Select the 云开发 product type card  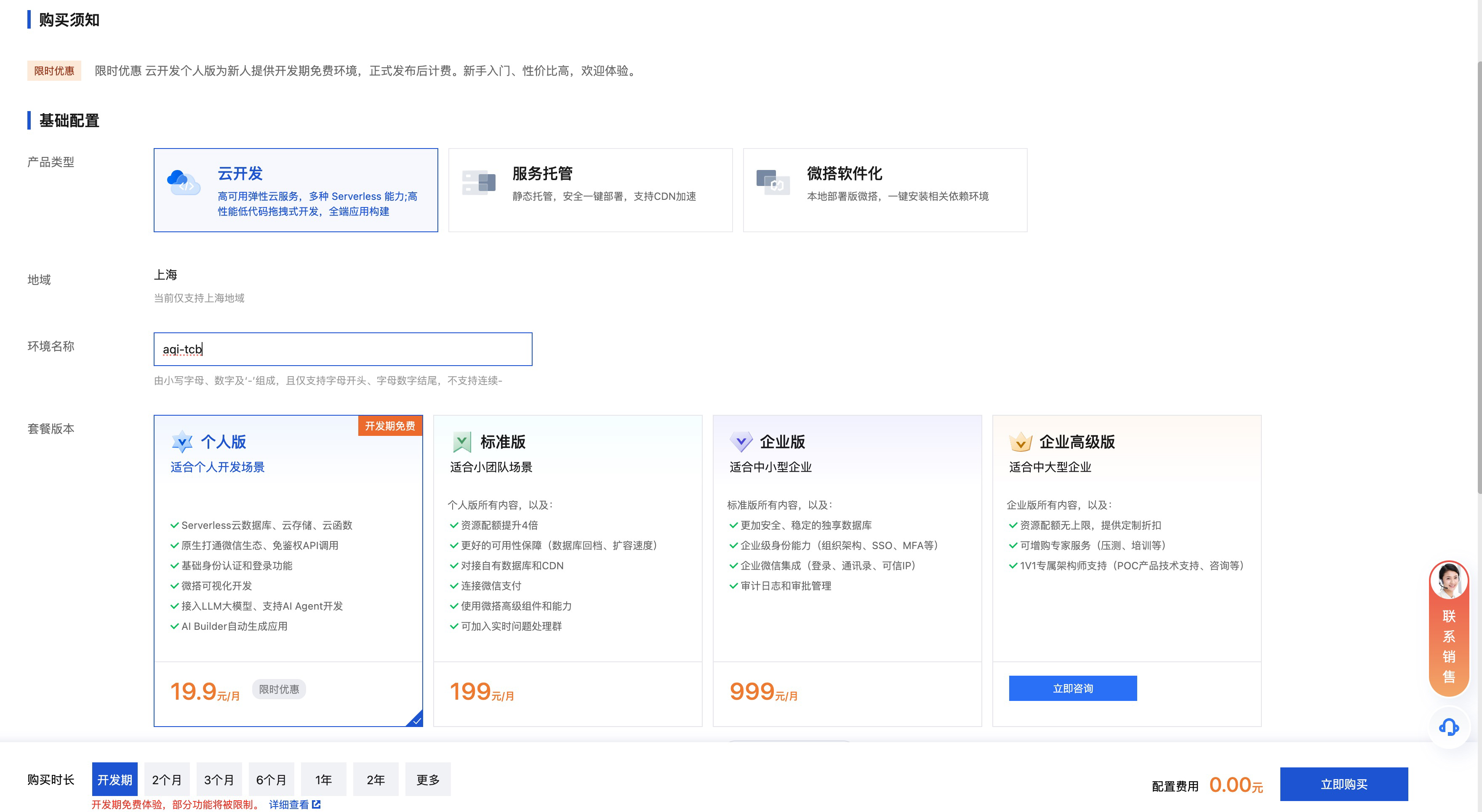tap(296, 190)
